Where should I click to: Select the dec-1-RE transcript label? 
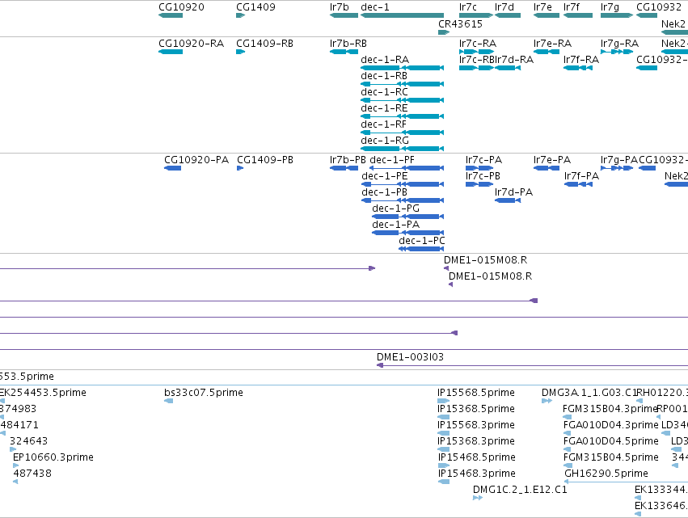(x=384, y=108)
